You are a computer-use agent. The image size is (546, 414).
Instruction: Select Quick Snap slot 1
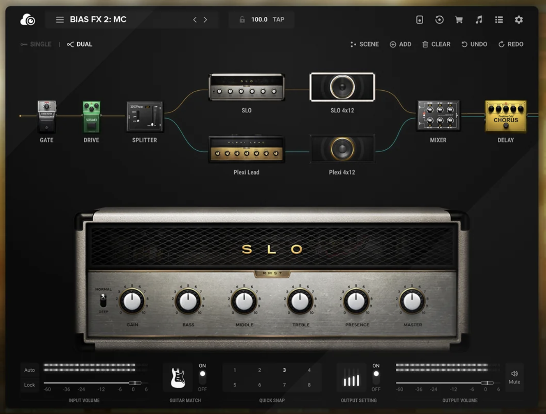coord(235,370)
